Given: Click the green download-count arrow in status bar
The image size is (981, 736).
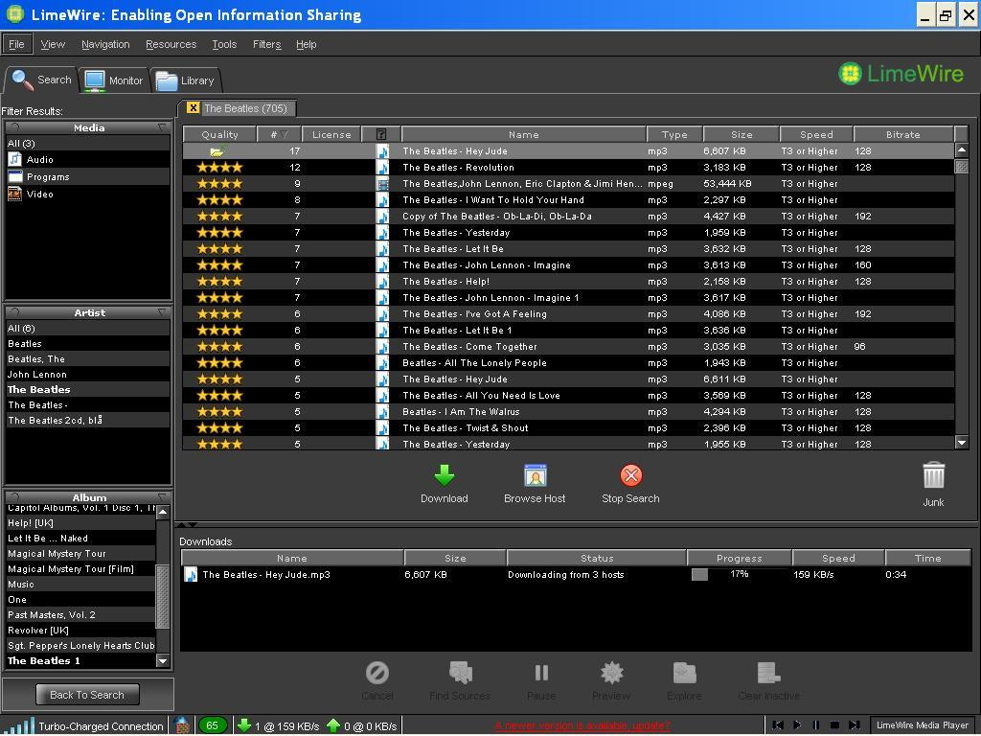Looking at the screenshot, I should pos(244,725).
